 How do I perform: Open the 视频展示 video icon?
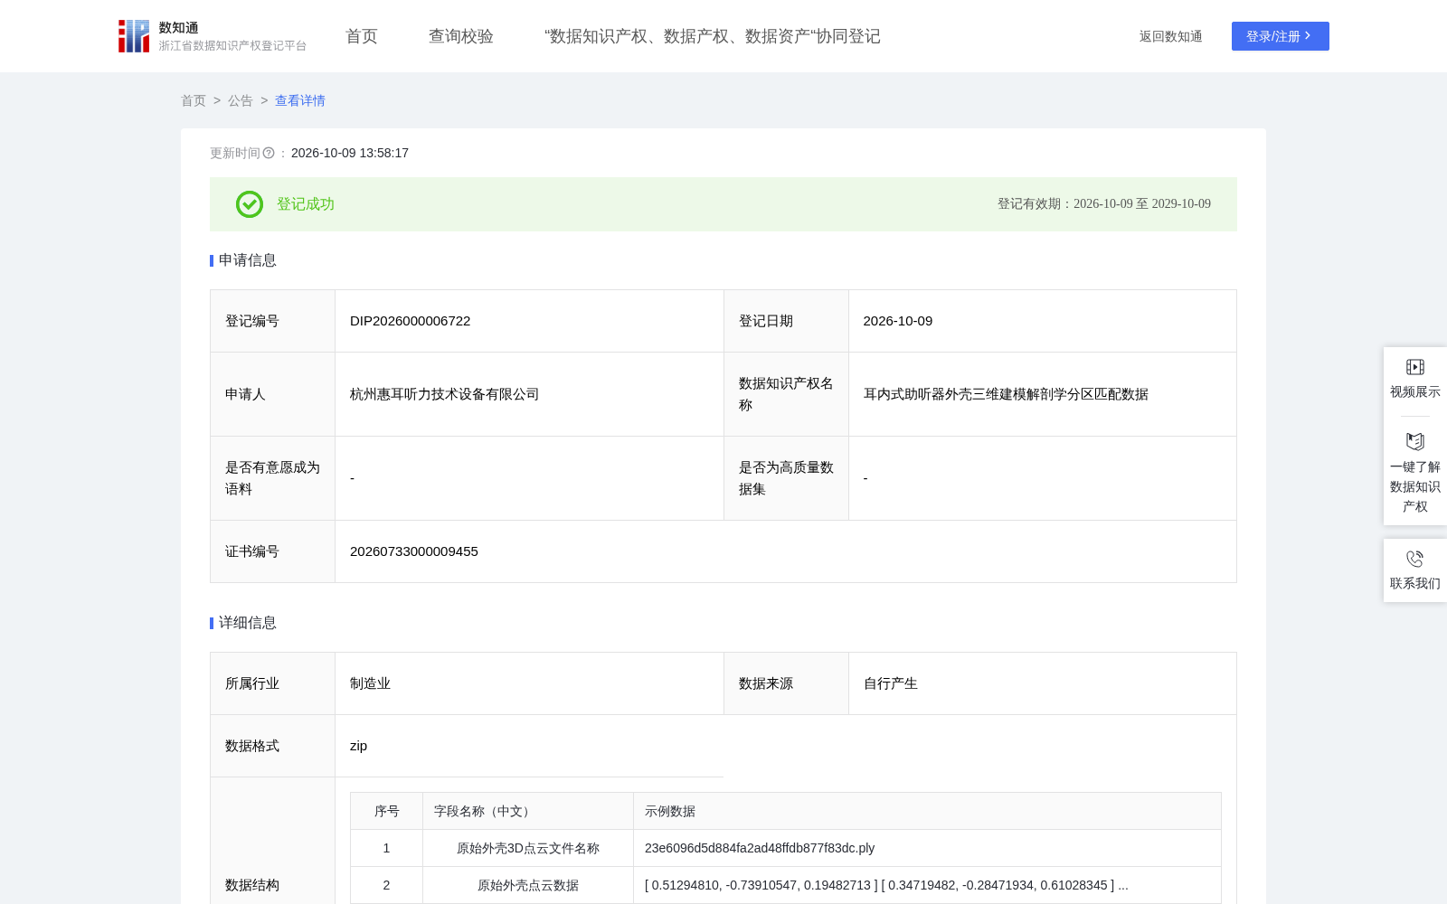pos(1415,367)
